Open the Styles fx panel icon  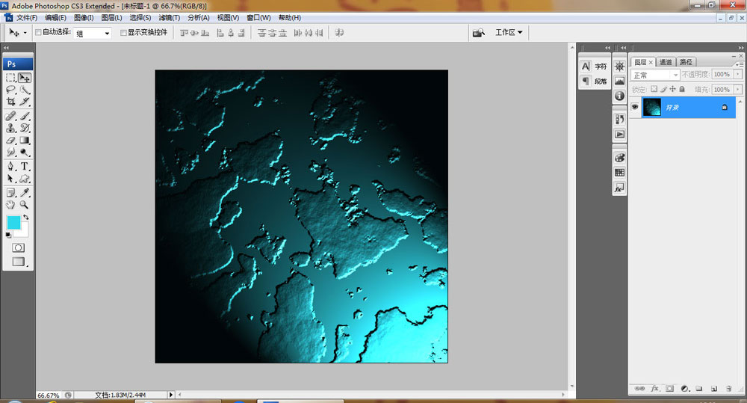click(x=619, y=188)
